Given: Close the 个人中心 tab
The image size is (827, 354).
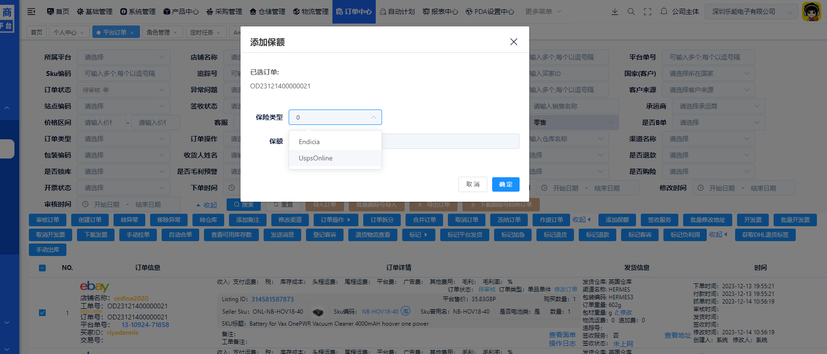Looking at the screenshot, I should (x=82, y=33).
